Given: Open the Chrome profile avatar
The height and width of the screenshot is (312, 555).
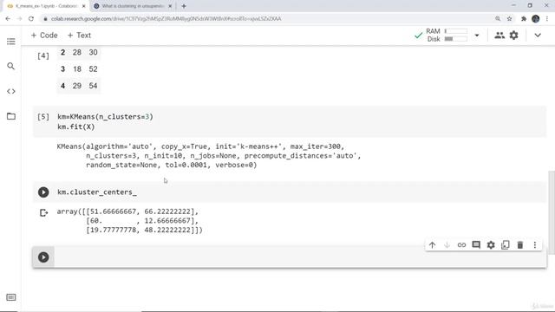Looking at the screenshot, I should pyautogui.click(x=536, y=19).
